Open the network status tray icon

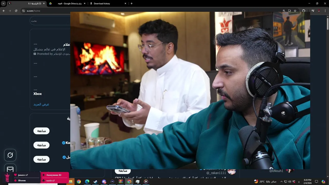pos(286,182)
